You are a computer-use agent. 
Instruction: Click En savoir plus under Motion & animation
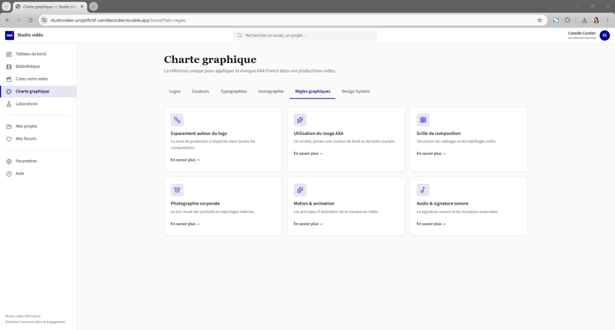[x=308, y=224]
